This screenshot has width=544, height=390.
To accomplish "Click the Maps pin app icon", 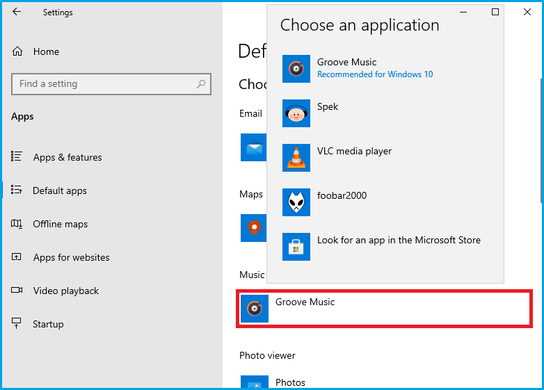I will [x=254, y=228].
